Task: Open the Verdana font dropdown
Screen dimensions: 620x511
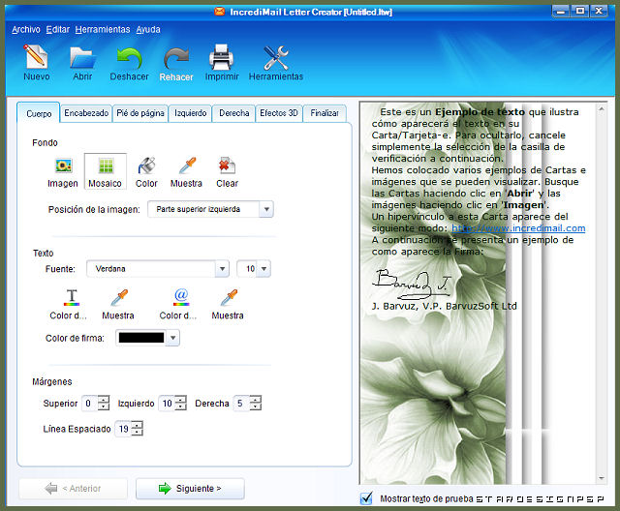Action: pos(222,269)
